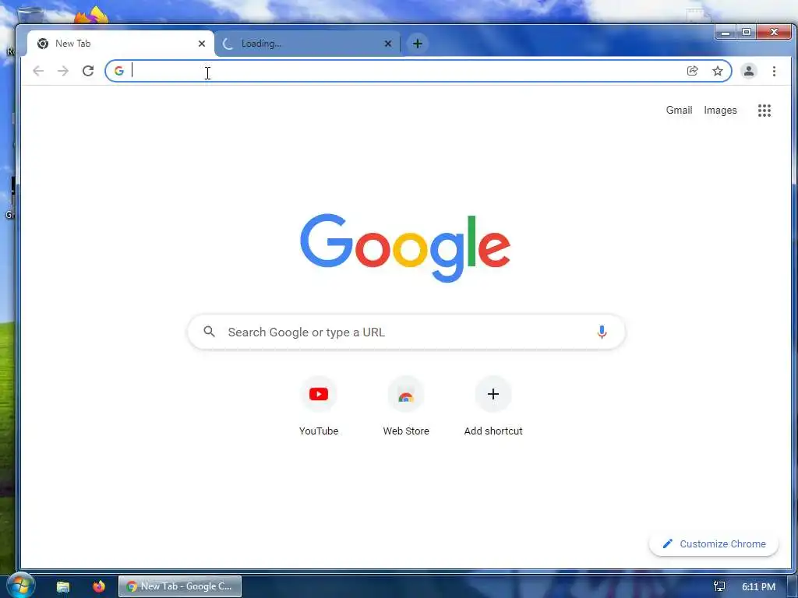The height and width of the screenshot is (598, 798).
Task: Click the browser forward arrow
Action: tap(63, 71)
